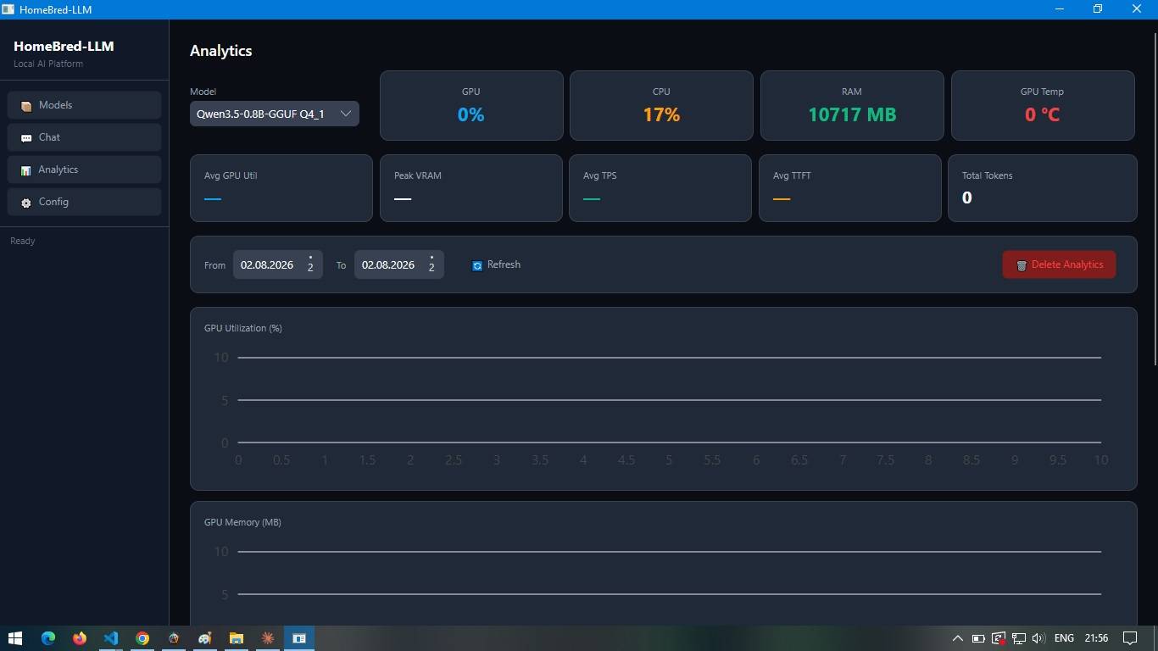Click the ENG language indicator
Image resolution: width=1158 pixels, height=651 pixels.
[x=1064, y=638]
